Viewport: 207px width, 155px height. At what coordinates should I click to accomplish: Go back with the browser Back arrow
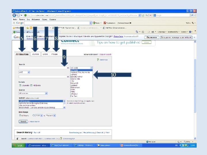point(14,15)
